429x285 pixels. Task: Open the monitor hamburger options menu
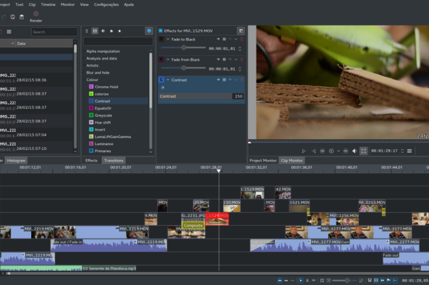(x=409, y=151)
